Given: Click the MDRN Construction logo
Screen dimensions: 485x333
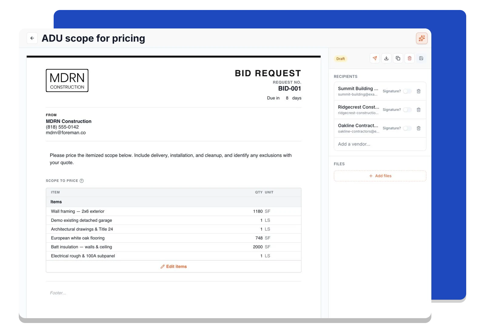Looking at the screenshot, I should pyautogui.click(x=67, y=81).
